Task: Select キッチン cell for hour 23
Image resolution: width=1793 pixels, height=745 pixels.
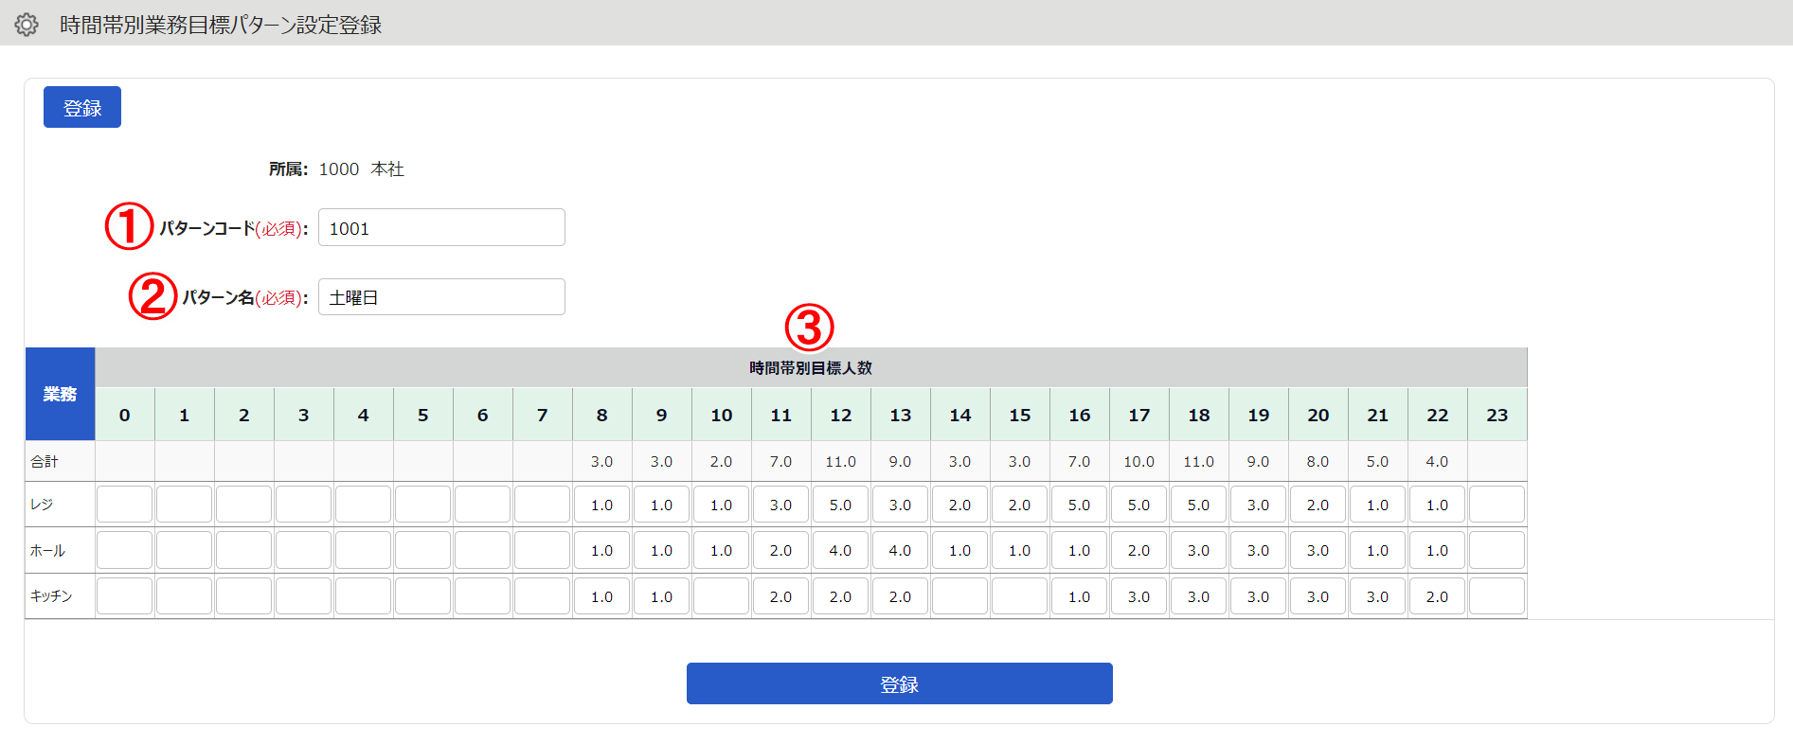Action: click(x=1497, y=596)
